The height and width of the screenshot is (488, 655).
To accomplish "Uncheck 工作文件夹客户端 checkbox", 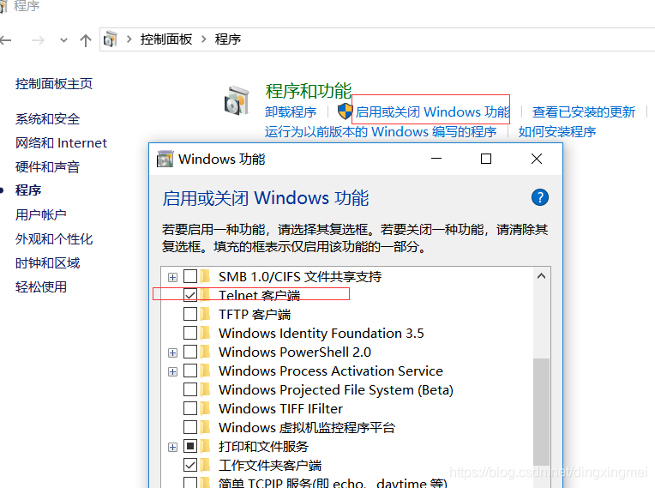I will pyautogui.click(x=190, y=465).
